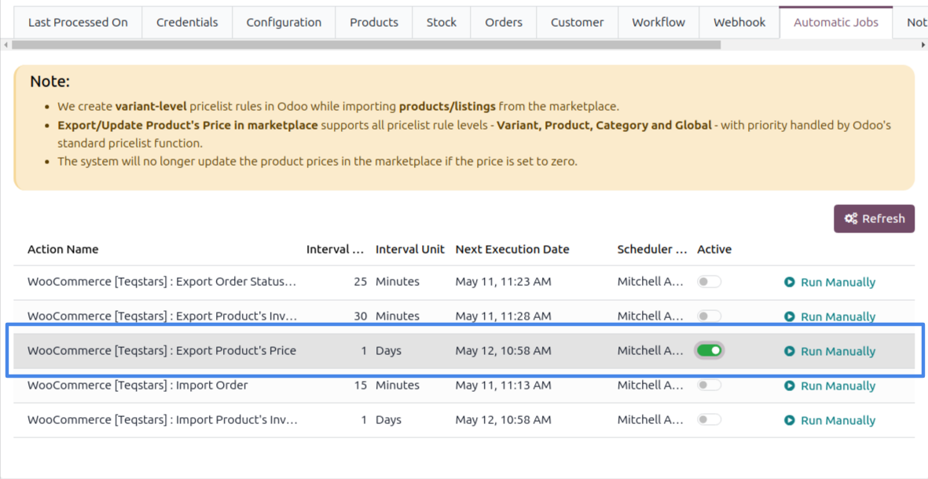The height and width of the screenshot is (479, 928).
Task: Click interval value 25 in first row
Action: pos(361,281)
